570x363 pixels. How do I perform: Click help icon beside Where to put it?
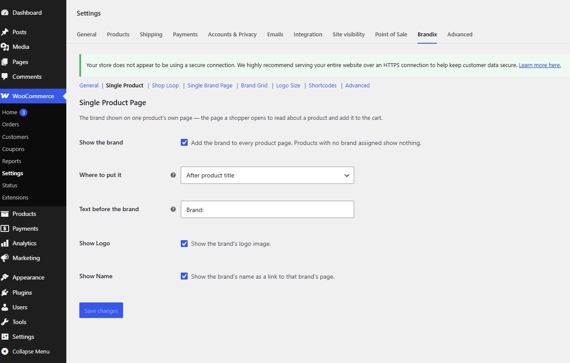pos(173,175)
